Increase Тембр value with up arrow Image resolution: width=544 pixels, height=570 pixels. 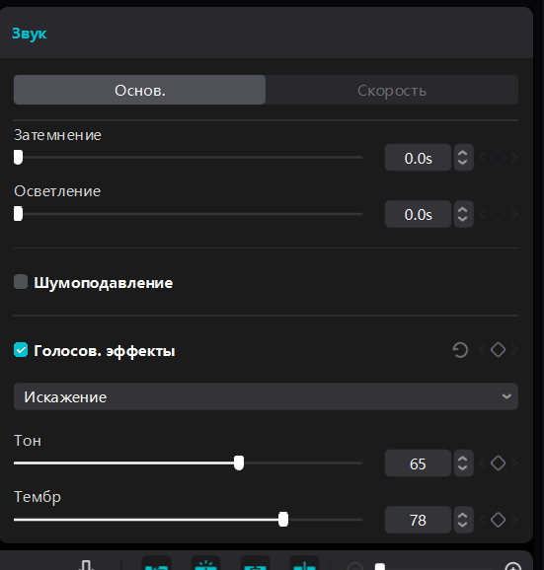(462, 516)
